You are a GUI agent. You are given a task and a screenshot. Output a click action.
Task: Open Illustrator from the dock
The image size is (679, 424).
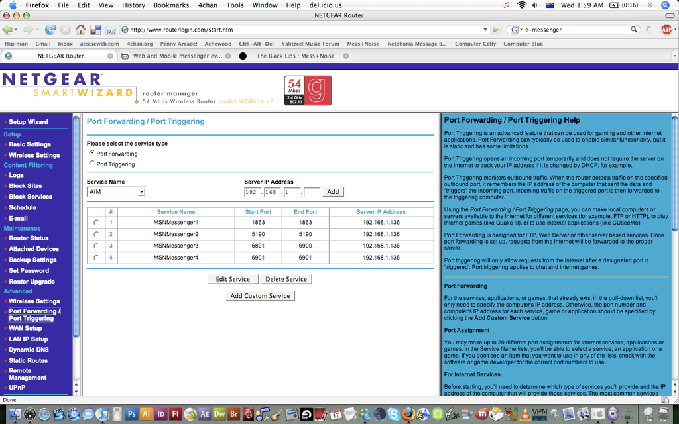coord(147,414)
